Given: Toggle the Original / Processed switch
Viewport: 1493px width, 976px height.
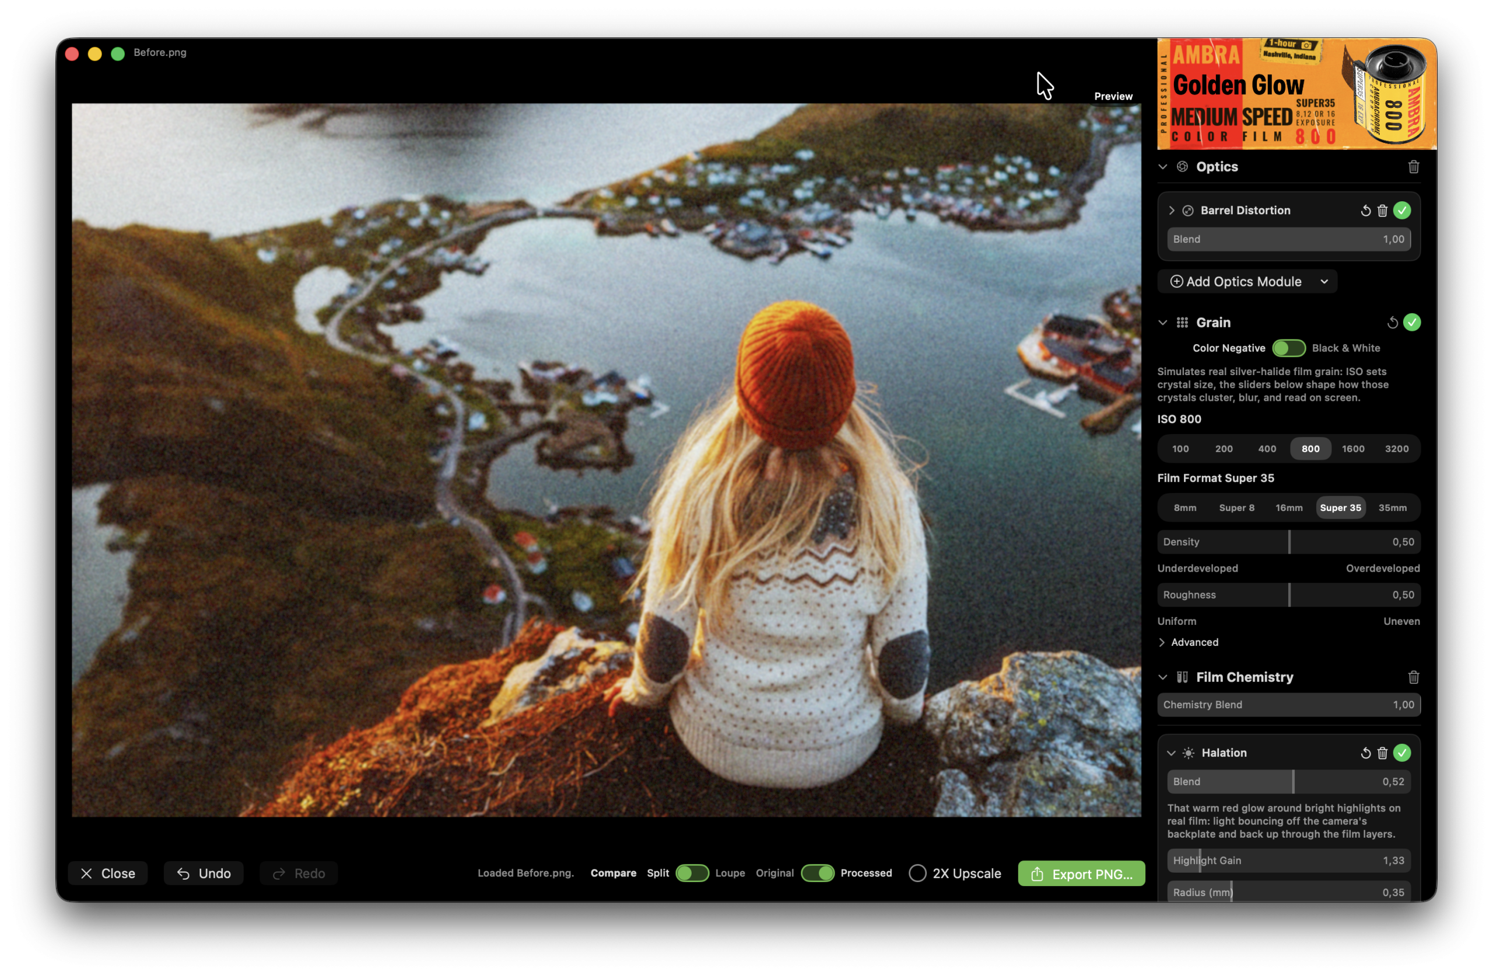Looking at the screenshot, I should (818, 874).
